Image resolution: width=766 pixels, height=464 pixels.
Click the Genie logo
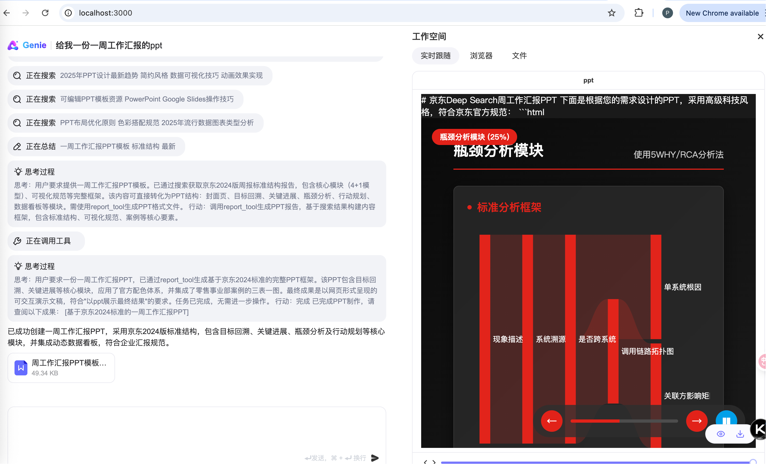click(x=27, y=45)
